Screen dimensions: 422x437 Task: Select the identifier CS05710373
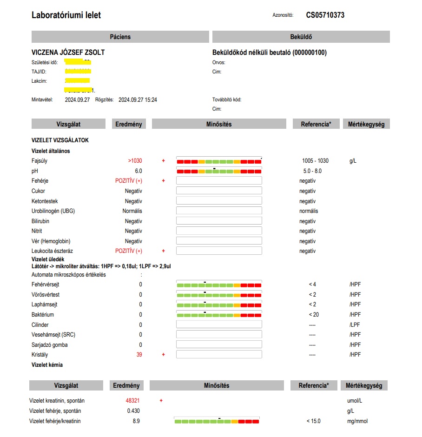click(325, 15)
